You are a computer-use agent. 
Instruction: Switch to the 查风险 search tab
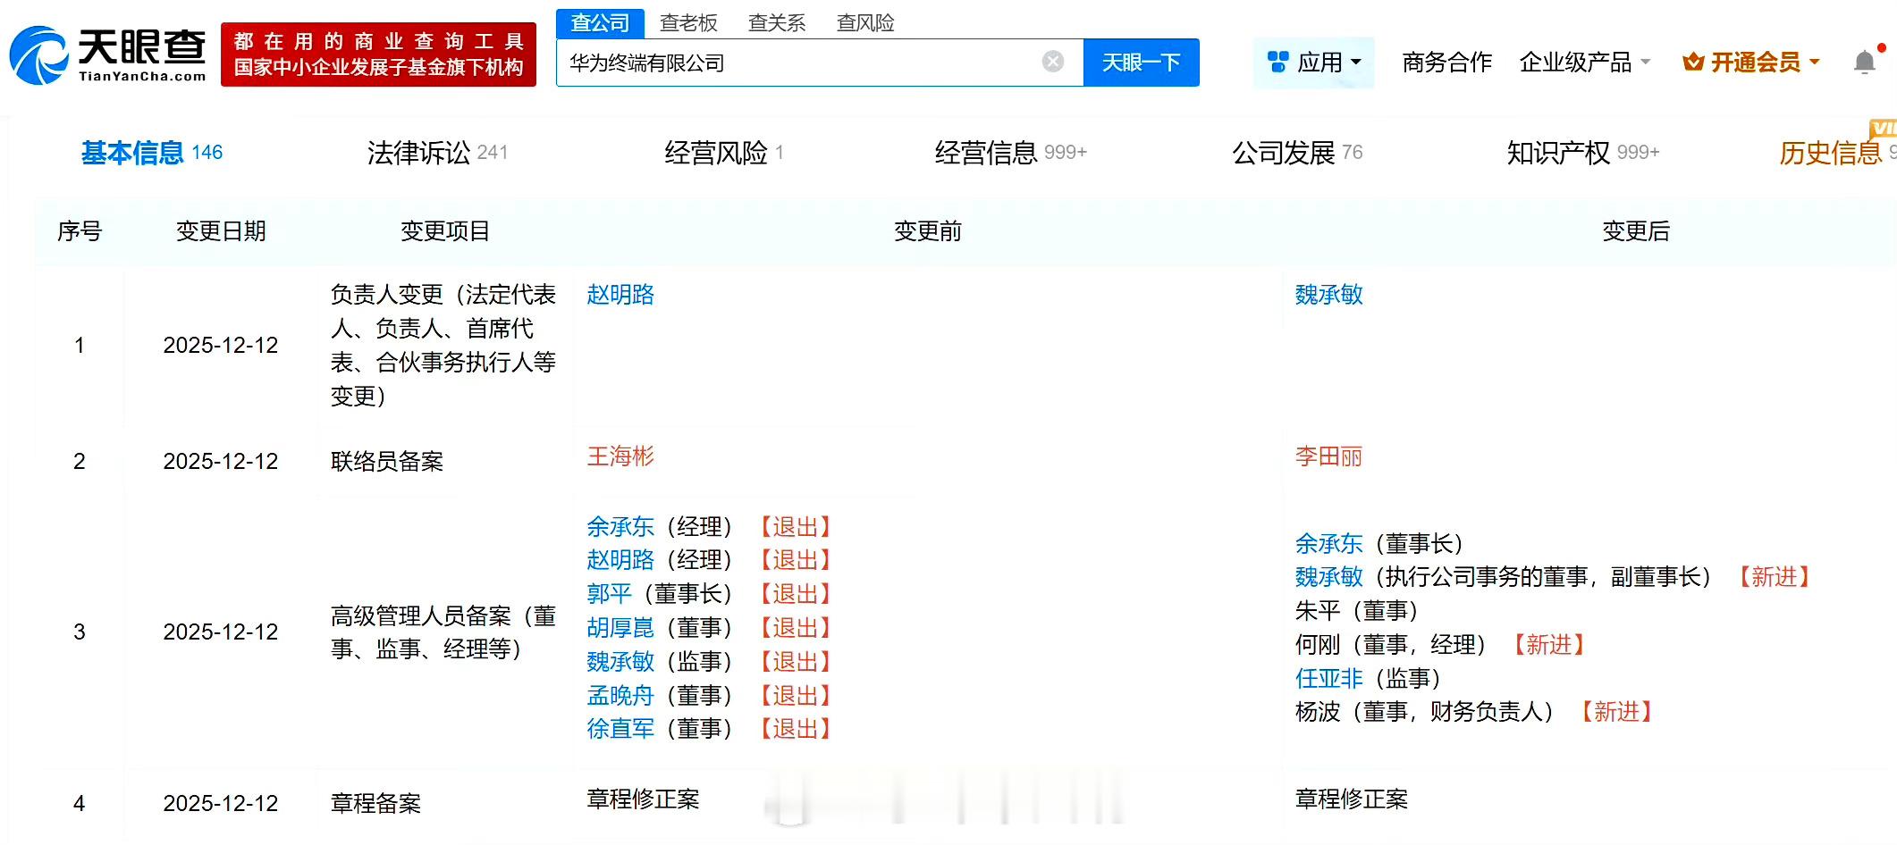coord(865,22)
